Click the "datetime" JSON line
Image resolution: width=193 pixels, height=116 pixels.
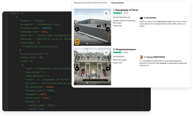[45, 39]
